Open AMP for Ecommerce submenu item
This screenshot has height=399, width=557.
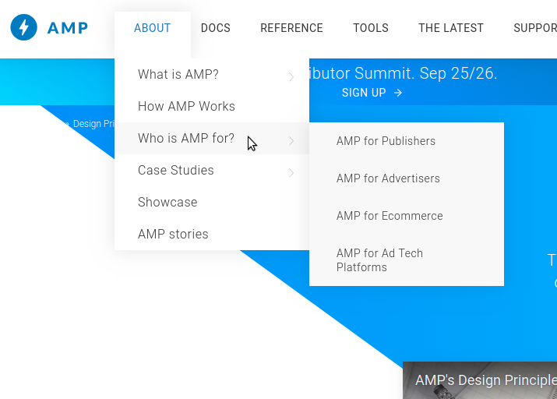click(390, 216)
